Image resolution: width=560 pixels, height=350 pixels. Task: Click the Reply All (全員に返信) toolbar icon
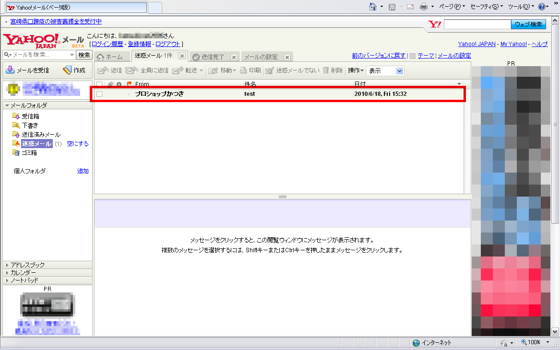(x=131, y=70)
